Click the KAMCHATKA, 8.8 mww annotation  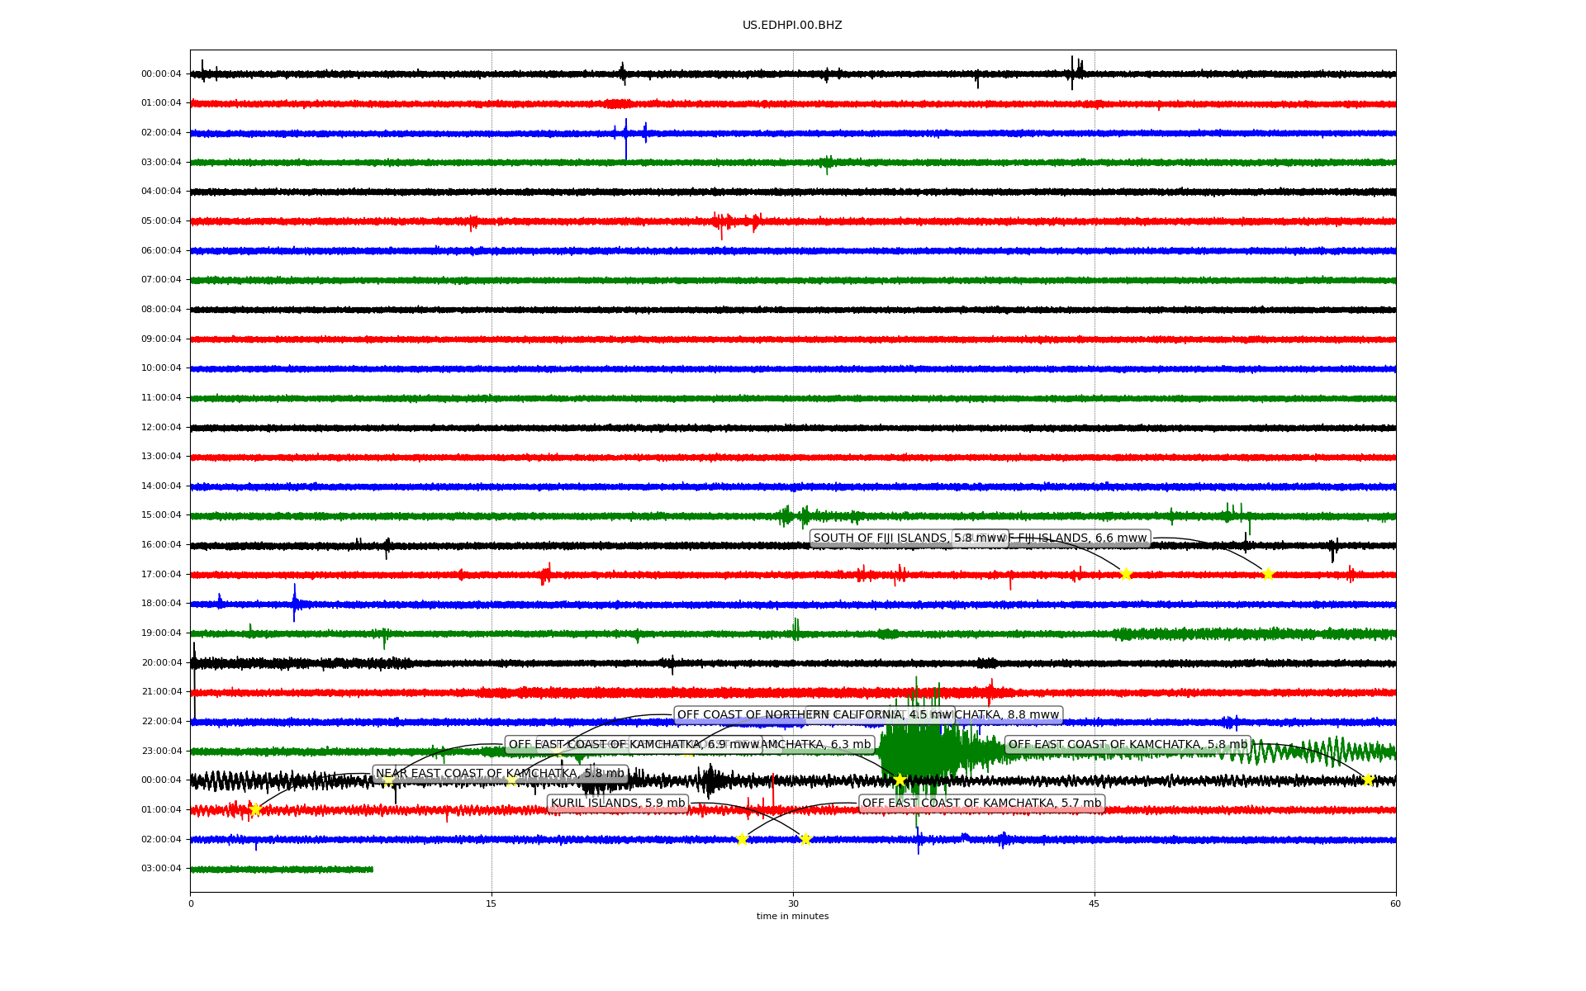click(x=1008, y=714)
